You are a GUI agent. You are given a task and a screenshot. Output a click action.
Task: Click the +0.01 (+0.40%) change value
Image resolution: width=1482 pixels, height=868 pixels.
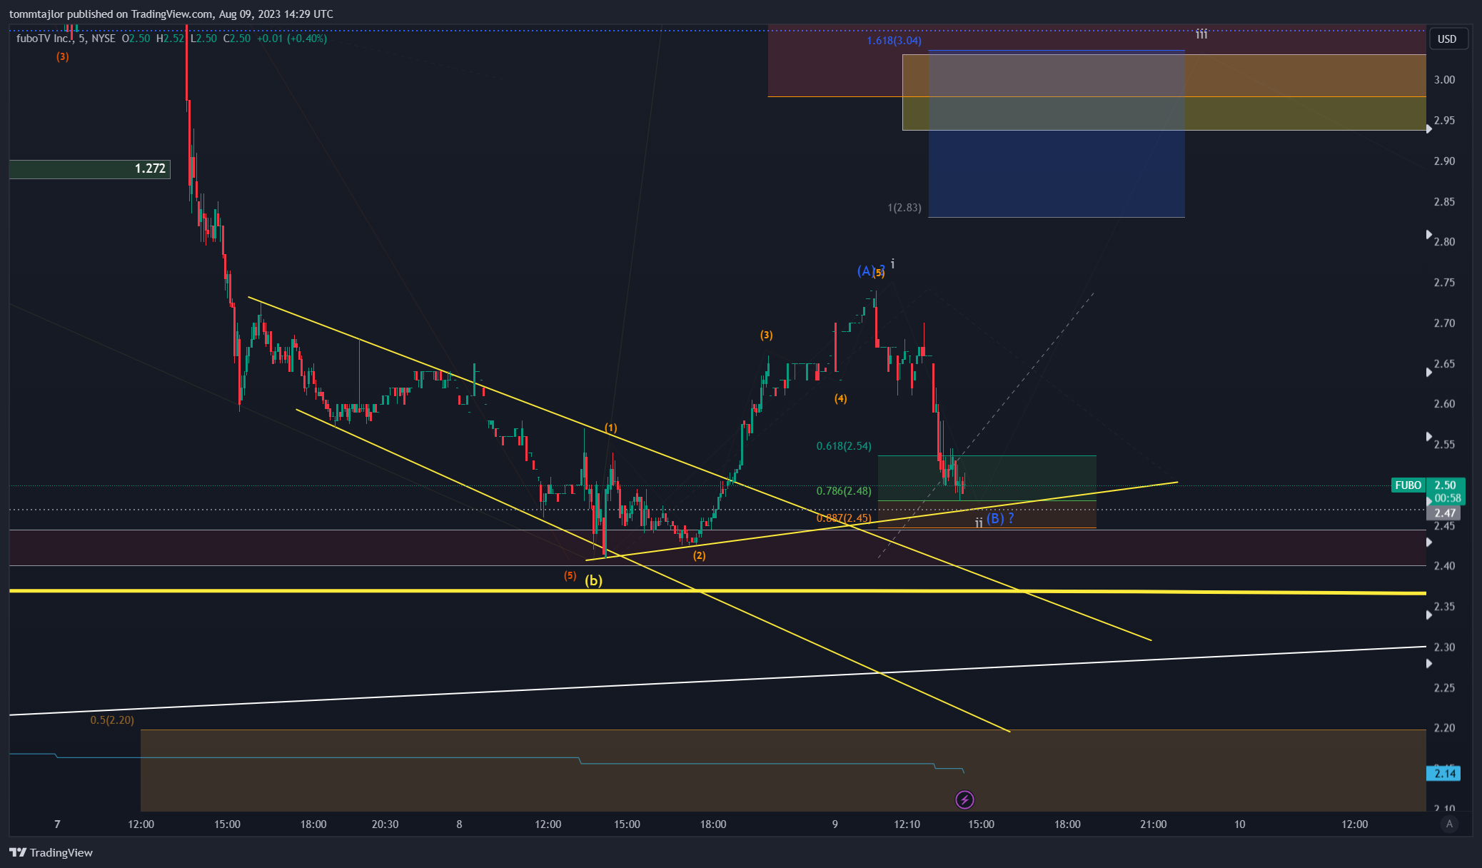click(x=292, y=39)
